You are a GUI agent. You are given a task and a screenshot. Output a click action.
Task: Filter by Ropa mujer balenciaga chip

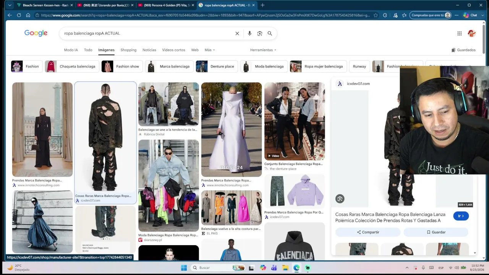point(318,66)
